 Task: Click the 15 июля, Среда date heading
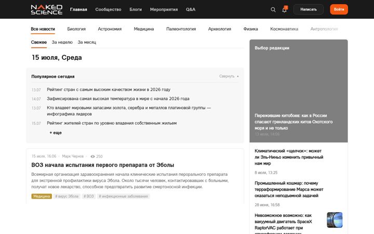click(x=57, y=58)
